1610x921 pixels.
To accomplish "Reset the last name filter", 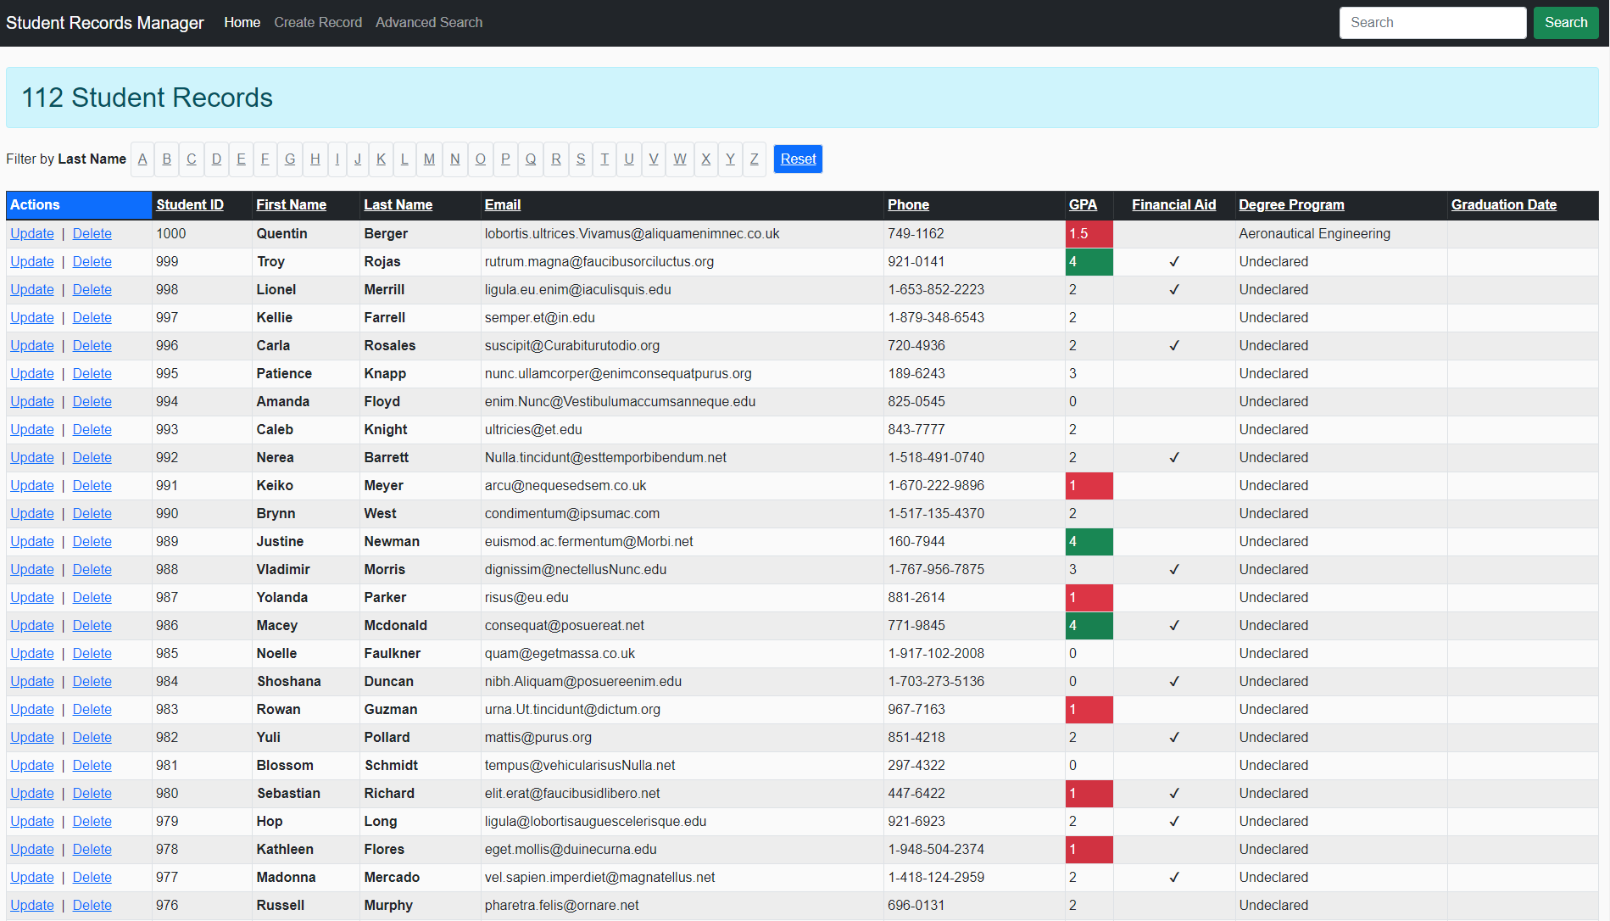I will pos(798,159).
